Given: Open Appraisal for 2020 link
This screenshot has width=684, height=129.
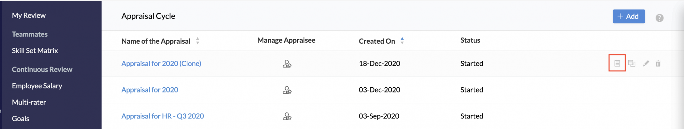Looking at the screenshot, I should 150,90.
